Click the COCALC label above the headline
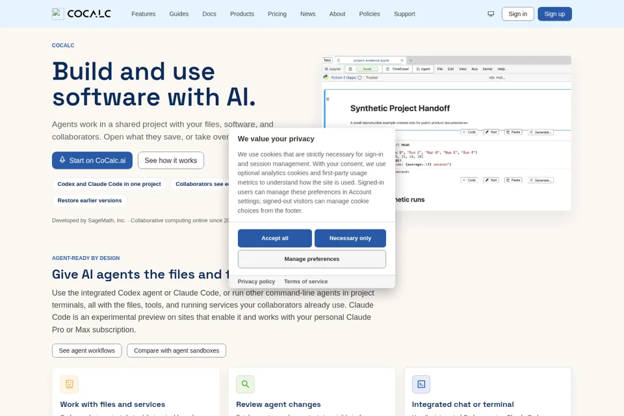This screenshot has height=416, width=624. 63,45
